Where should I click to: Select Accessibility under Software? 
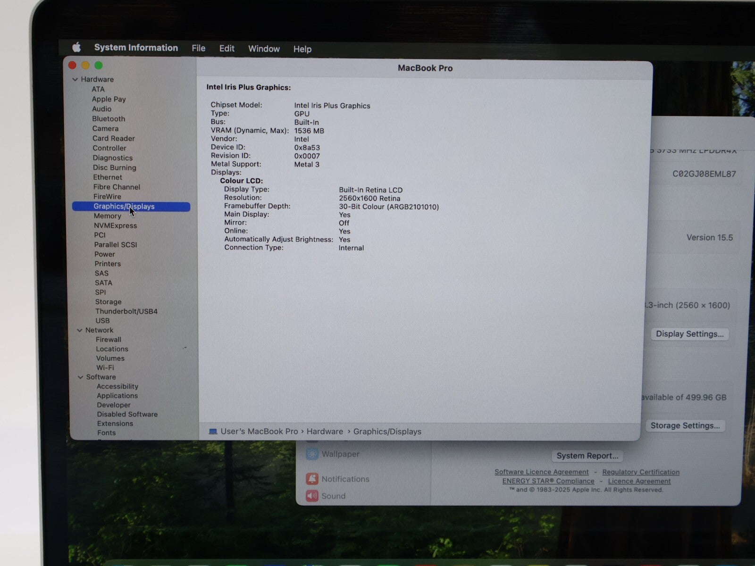(x=117, y=386)
